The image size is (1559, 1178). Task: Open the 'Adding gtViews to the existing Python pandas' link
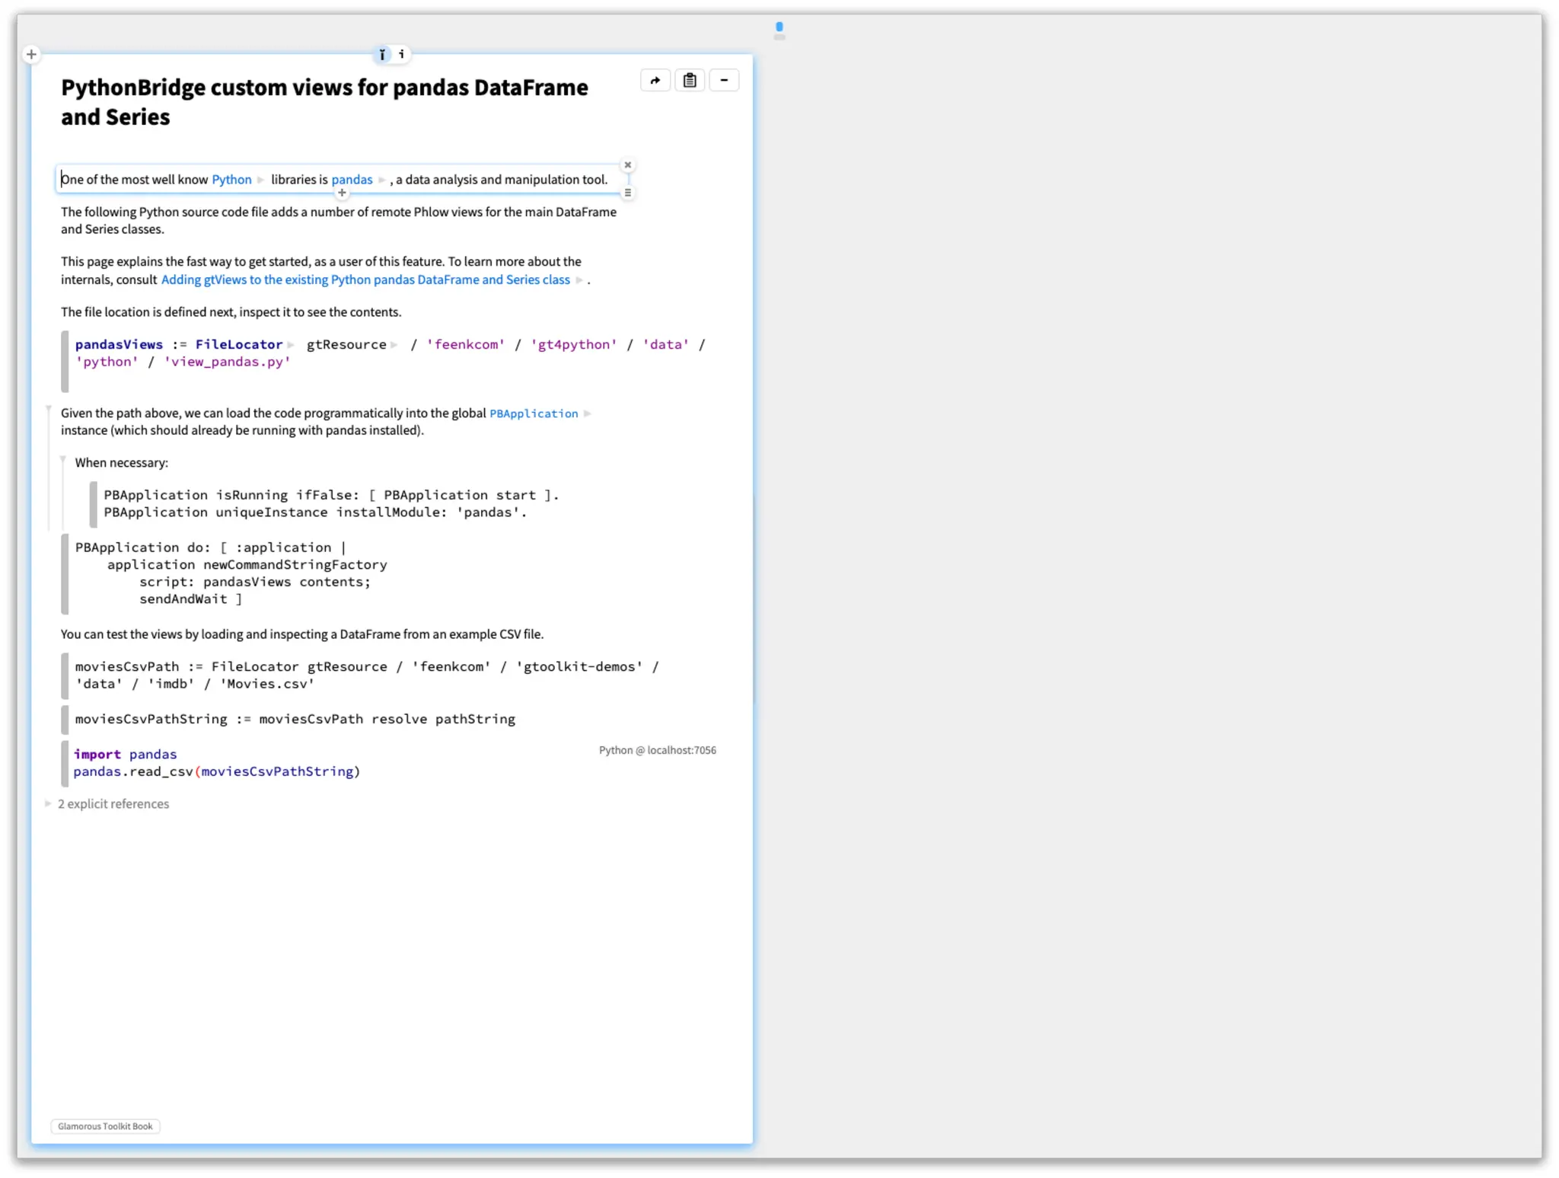click(x=365, y=280)
